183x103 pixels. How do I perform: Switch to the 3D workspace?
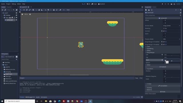pyautogui.click(x=88, y=4)
